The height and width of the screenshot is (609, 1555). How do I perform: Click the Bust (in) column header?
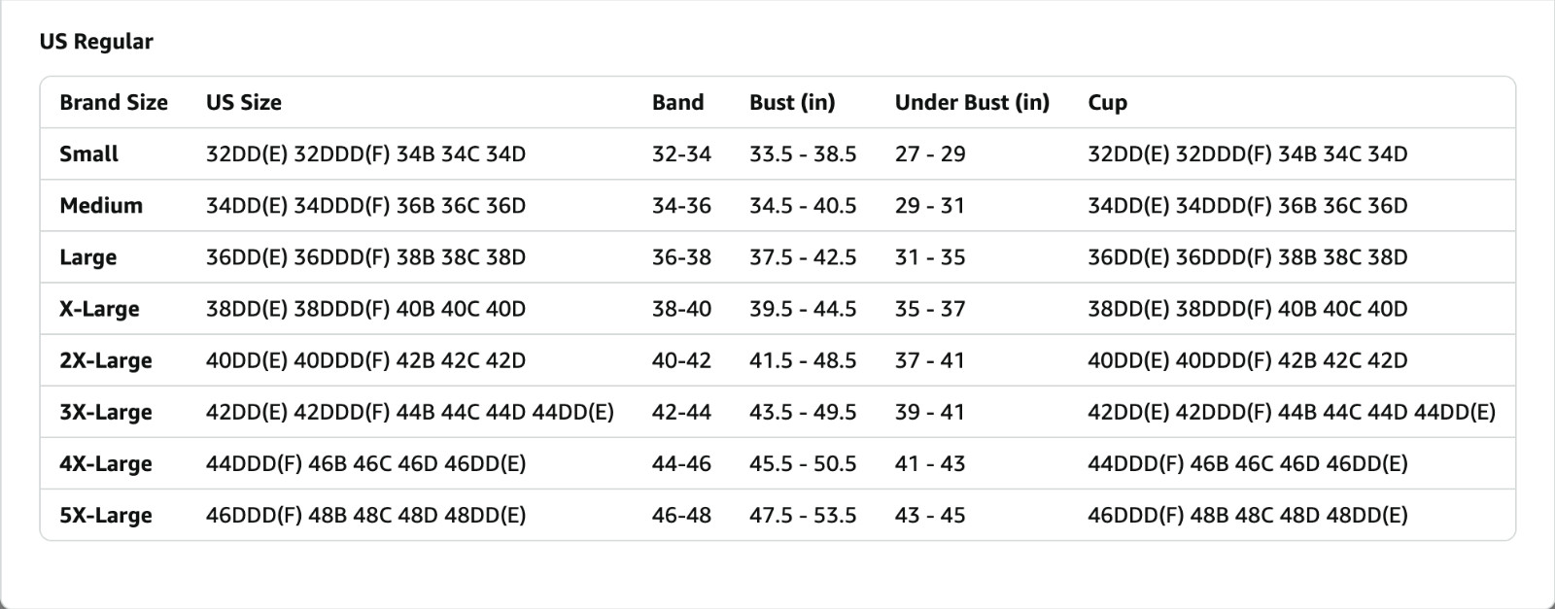click(x=791, y=102)
